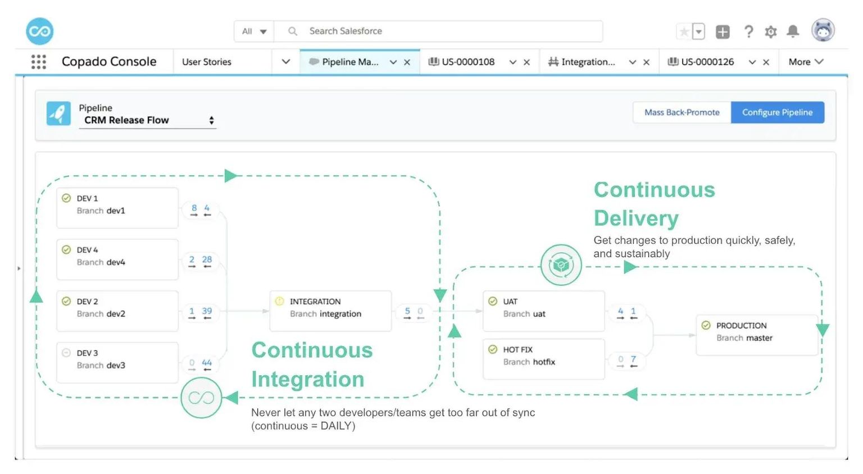
Task: Click the search magnifier icon
Action: pyautogui.click(x=293, y=31)
